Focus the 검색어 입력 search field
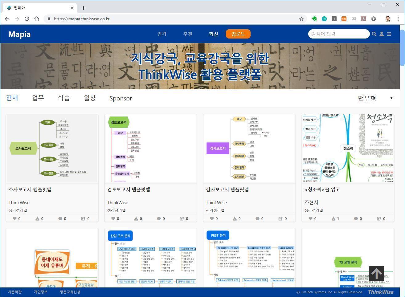The height and width of the screenshot is (297, 405). [339, 34]
